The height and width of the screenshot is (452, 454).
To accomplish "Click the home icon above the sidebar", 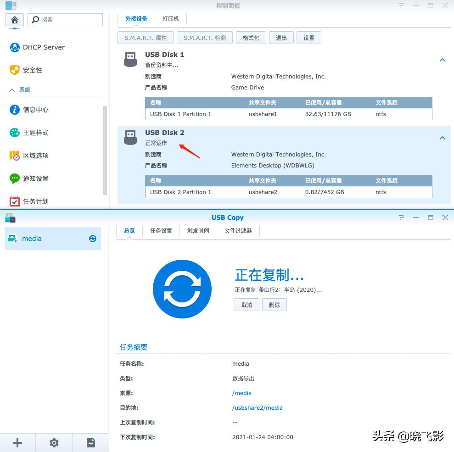I will click(14, 19).
